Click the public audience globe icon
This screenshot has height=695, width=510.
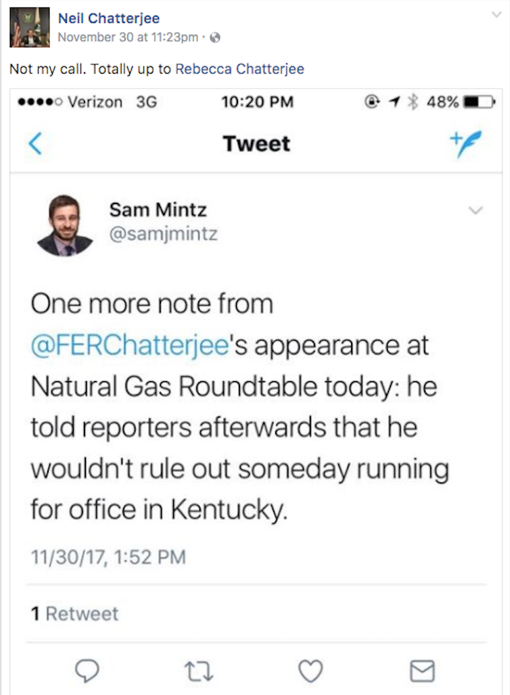coord(216,37)
